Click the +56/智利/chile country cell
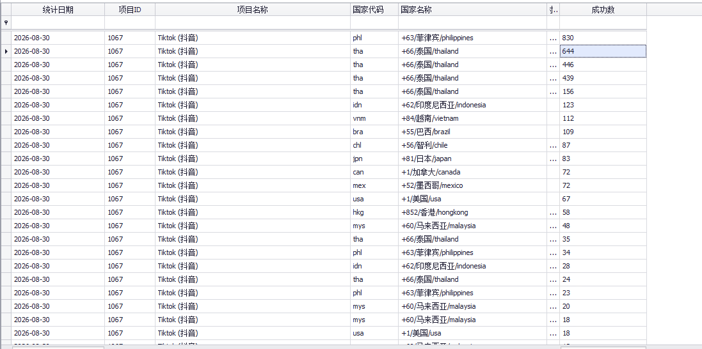The image size is (702, 349). (473, 146)
